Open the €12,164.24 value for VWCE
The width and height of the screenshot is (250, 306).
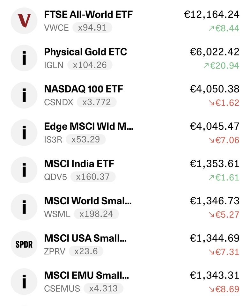211,15
